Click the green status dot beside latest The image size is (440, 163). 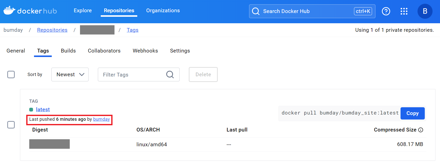tap(31, 109)
